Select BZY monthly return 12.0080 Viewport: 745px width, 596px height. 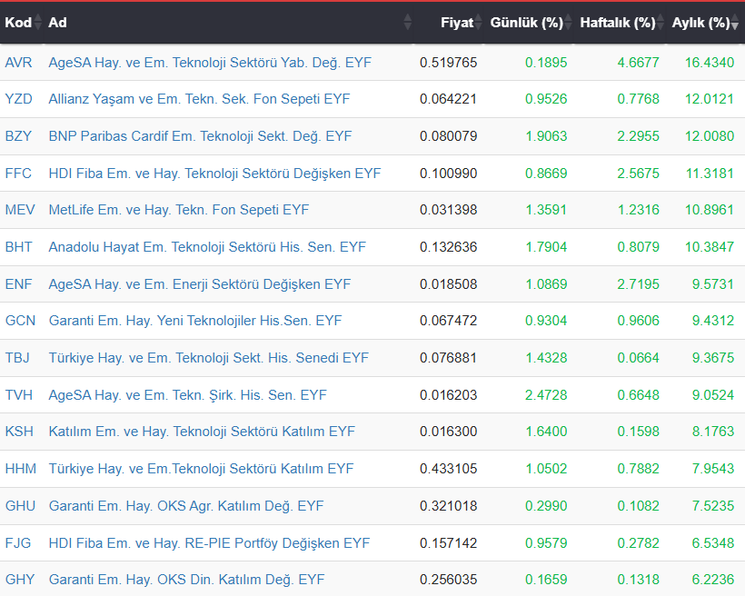click(x=710, y=136)
